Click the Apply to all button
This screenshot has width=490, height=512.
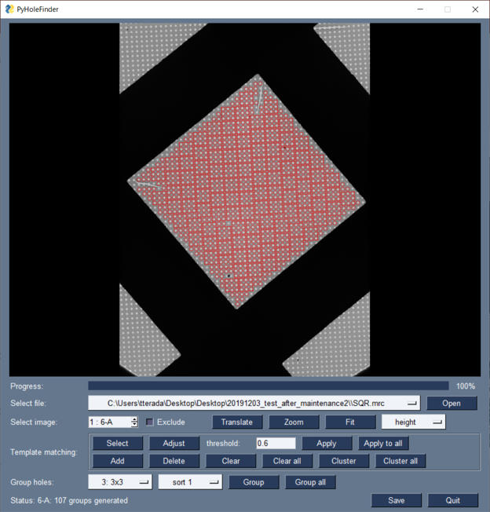(383, 443)
